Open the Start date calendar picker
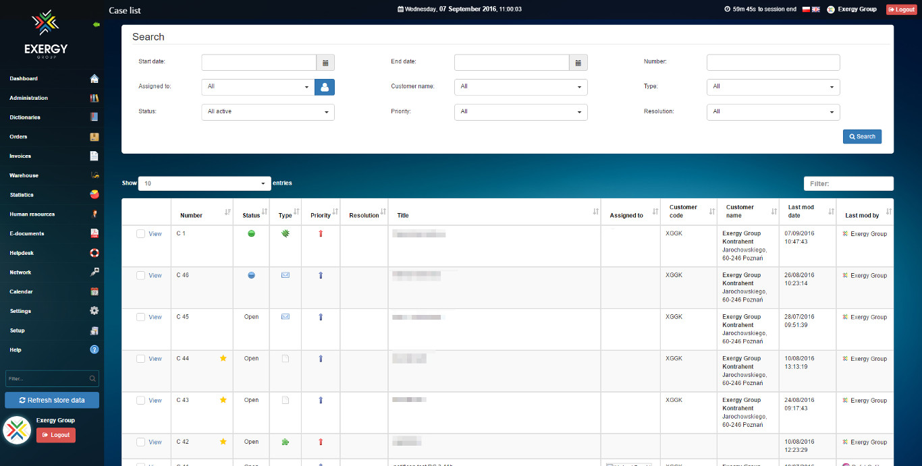922x466 pixels. tap(325, 63)
